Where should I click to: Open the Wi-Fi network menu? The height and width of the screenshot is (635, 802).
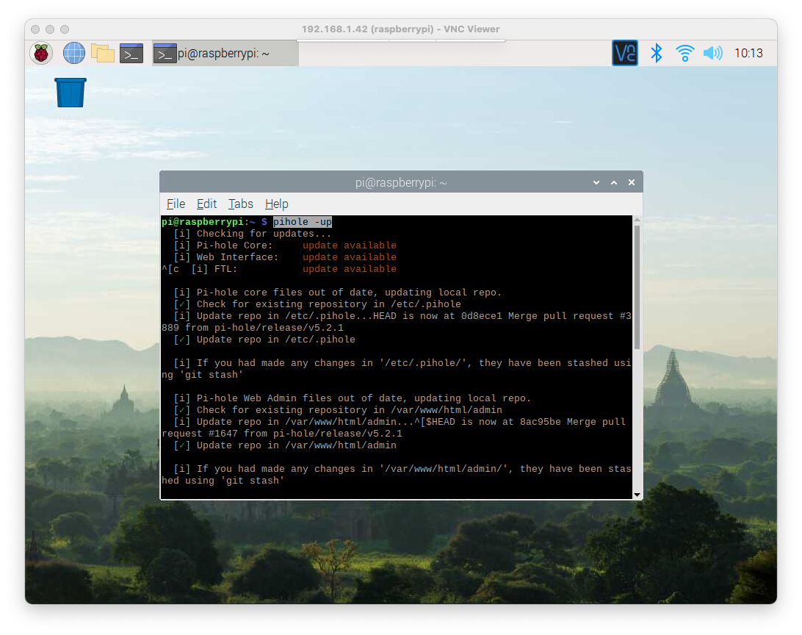tap(684, 53)
